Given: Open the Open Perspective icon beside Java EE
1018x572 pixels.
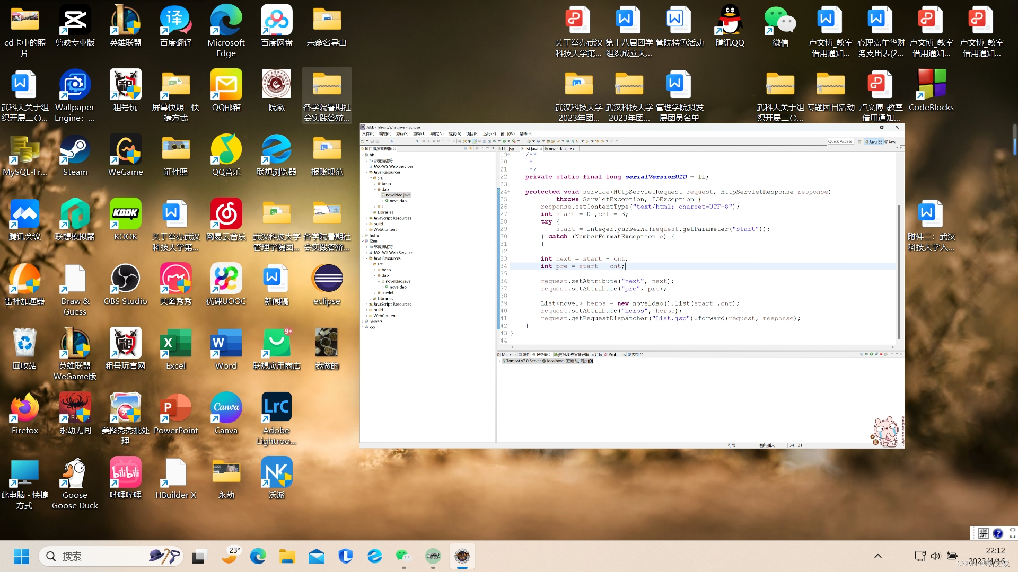Looking at the screenshot, I should 860,141.
